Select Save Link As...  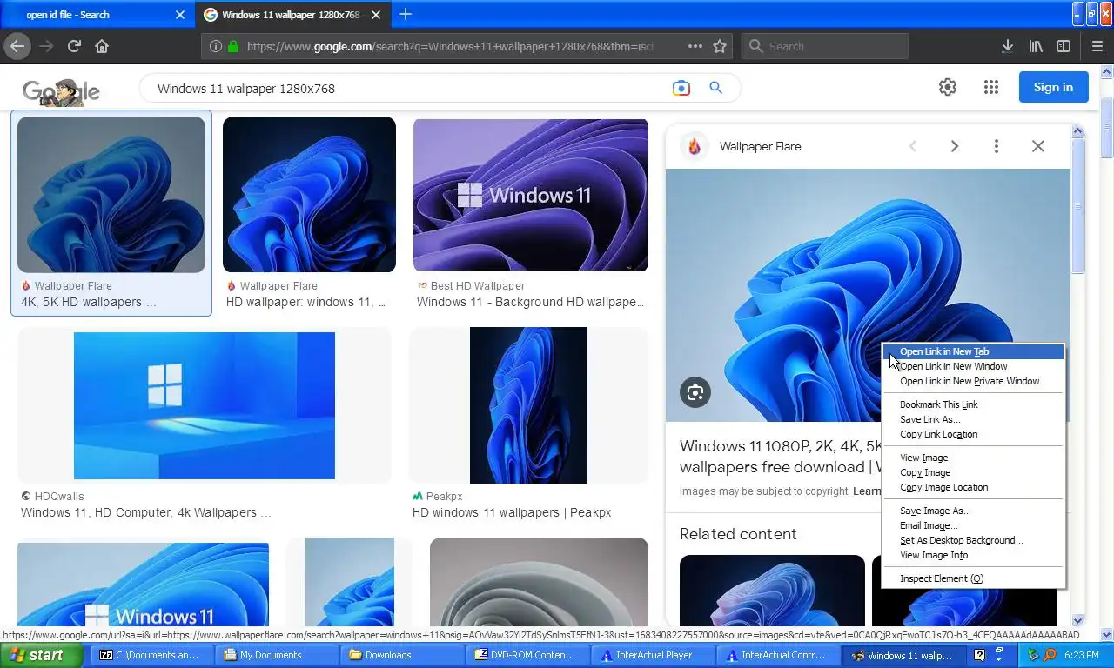point(973,419)
